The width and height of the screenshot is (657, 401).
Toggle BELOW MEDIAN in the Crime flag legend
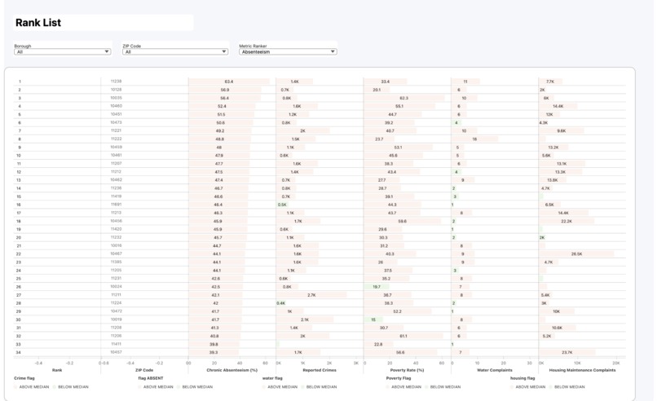71,387
